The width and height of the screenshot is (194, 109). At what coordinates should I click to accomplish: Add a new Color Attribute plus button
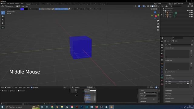pos(191,81)
